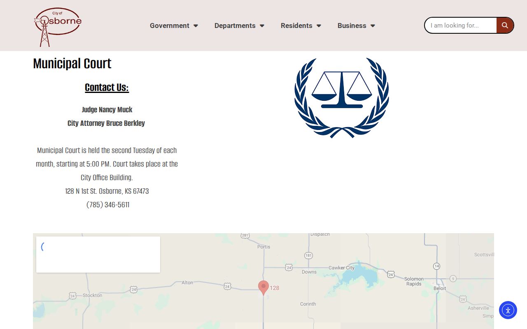Click the City of Osborne logo
Viewport: 527px width, 329px height.
tap(58, 27)
